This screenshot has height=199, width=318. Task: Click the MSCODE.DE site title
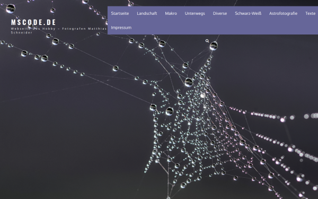point(33,22)
